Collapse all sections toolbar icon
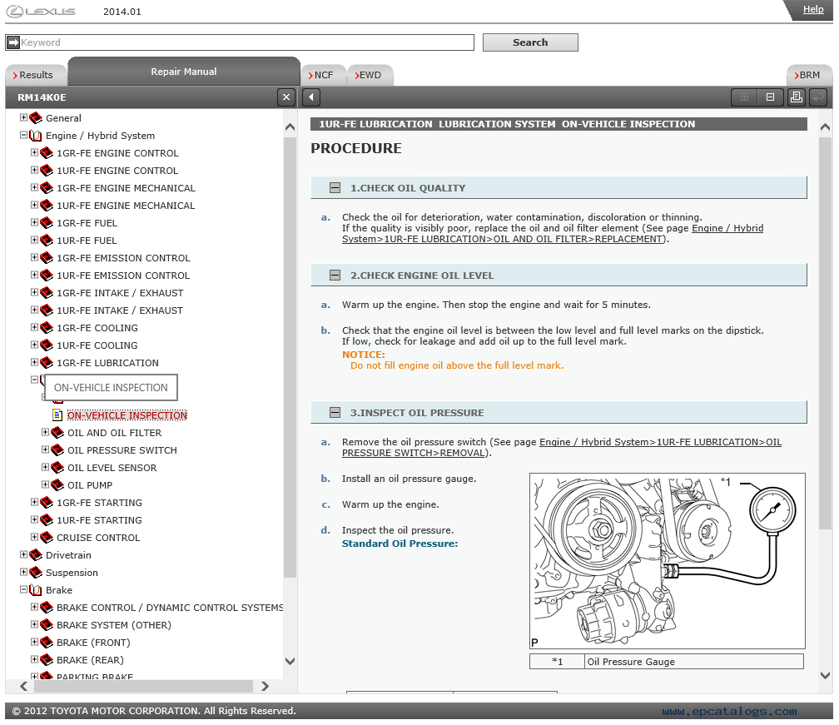Viewport: 839px width, 725px height. (770, 97)
